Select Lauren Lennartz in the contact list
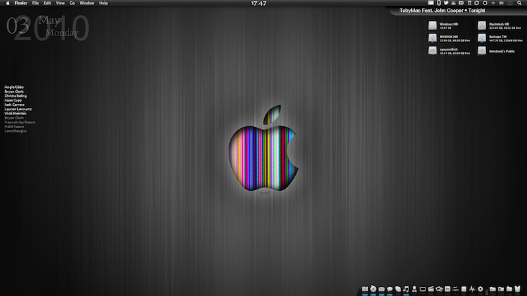Image resolution: width=527 pixels, height=296 pixels. pos(18,109)
